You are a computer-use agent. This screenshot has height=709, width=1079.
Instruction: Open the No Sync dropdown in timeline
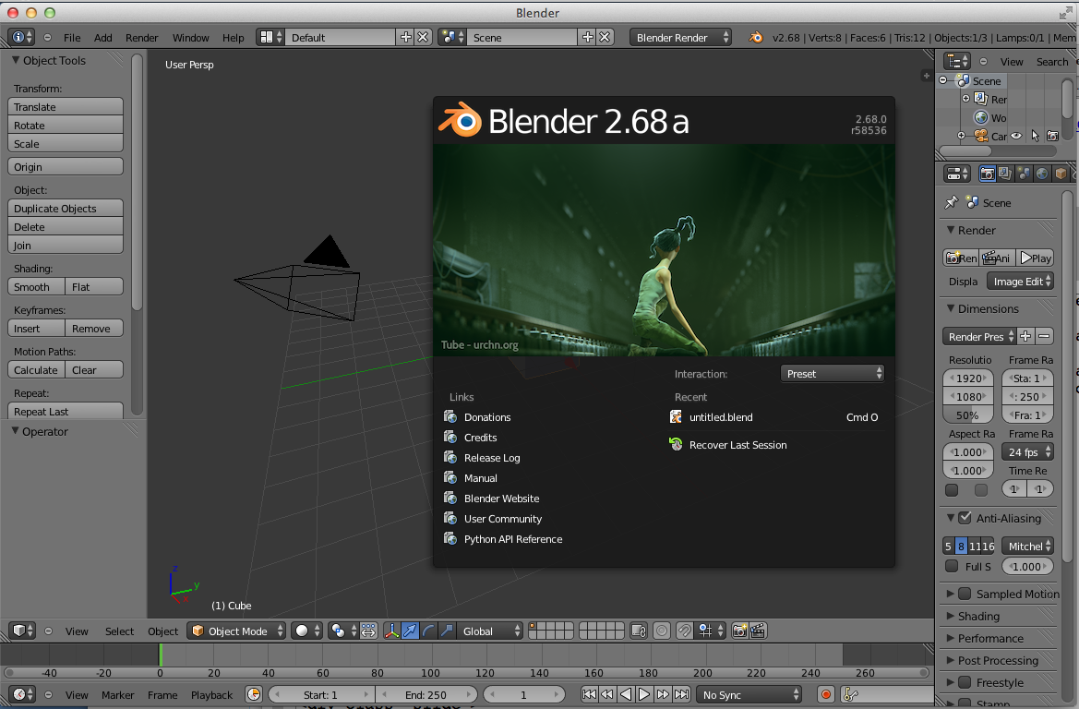point(749,694)
